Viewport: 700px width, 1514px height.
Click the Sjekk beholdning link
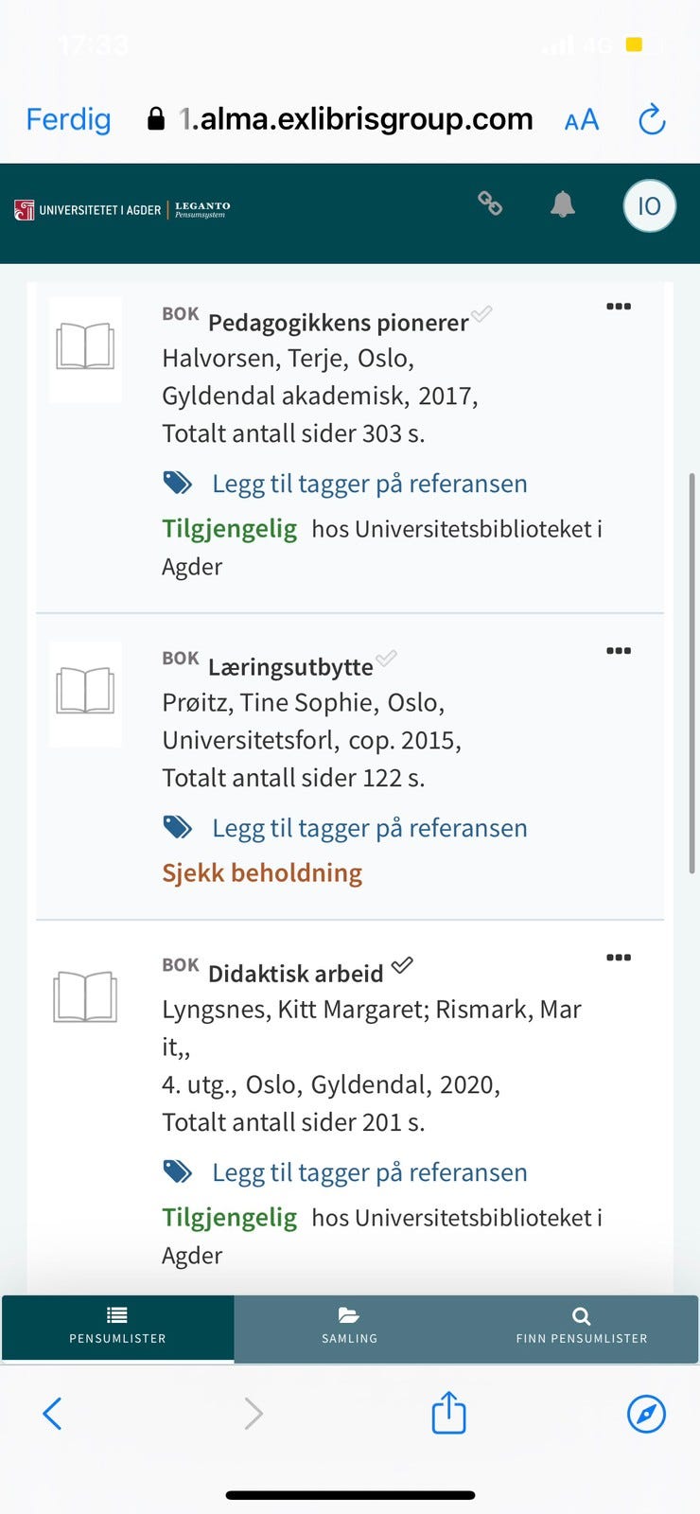coord(261,872)
